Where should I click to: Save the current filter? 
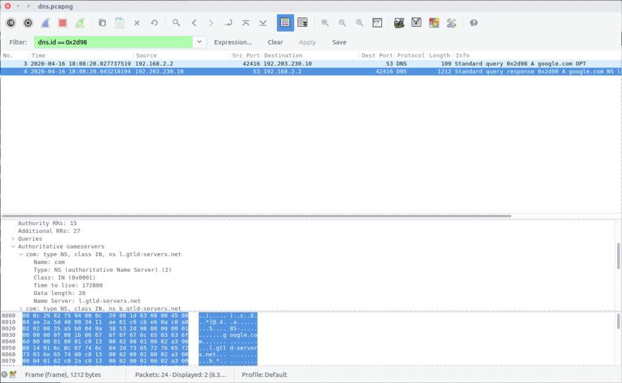[339, 42]
